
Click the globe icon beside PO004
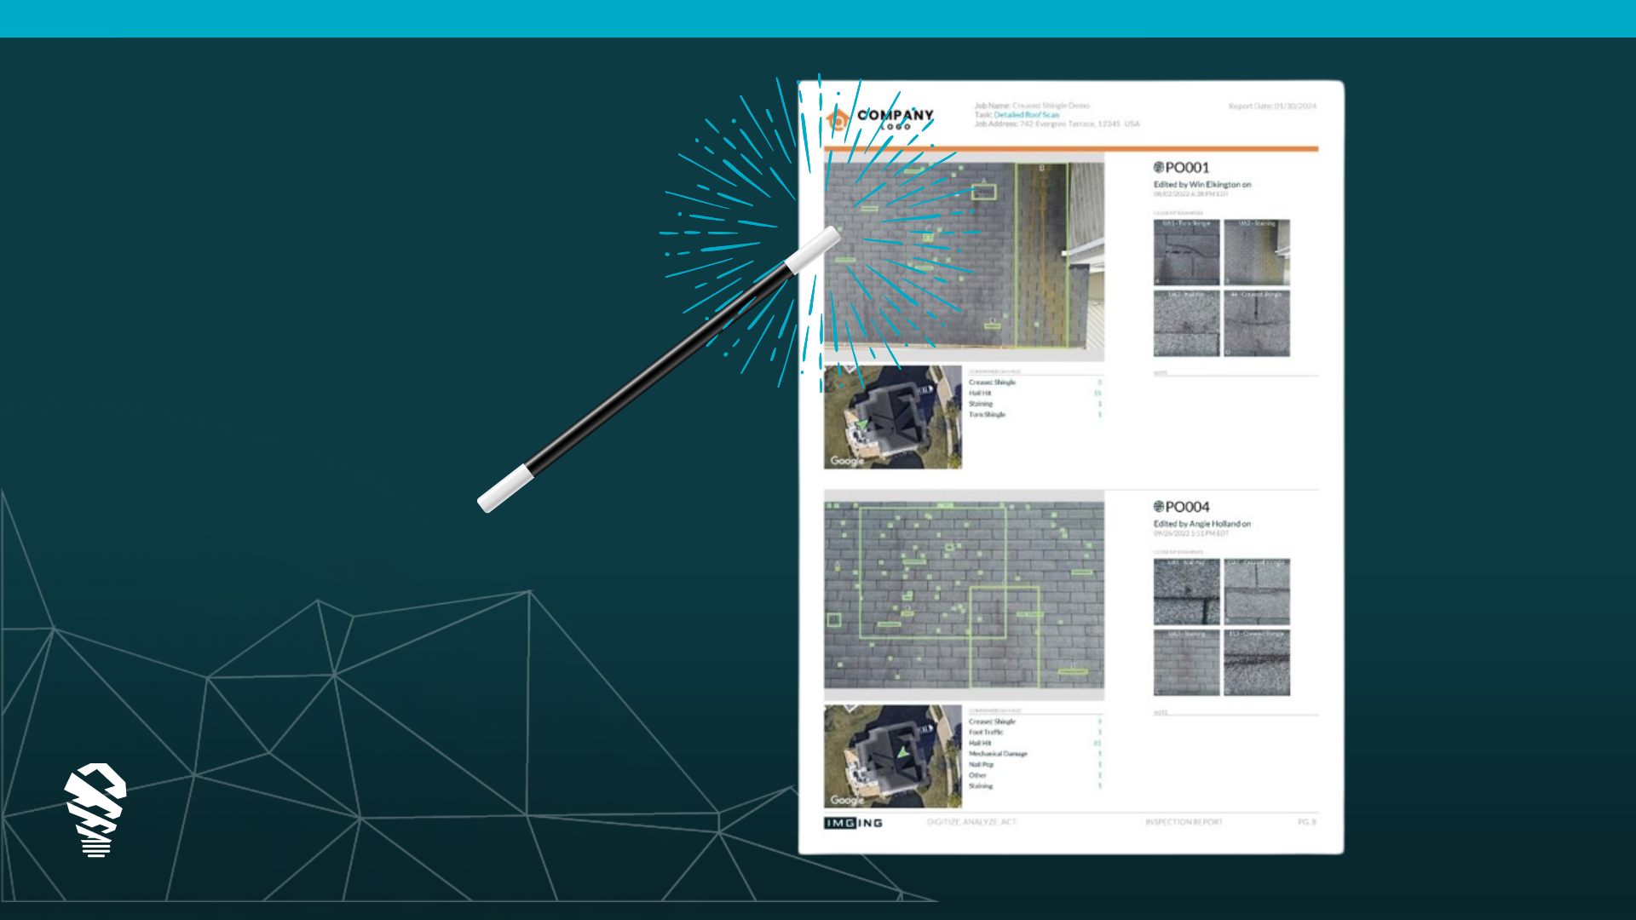[1158, 506]
